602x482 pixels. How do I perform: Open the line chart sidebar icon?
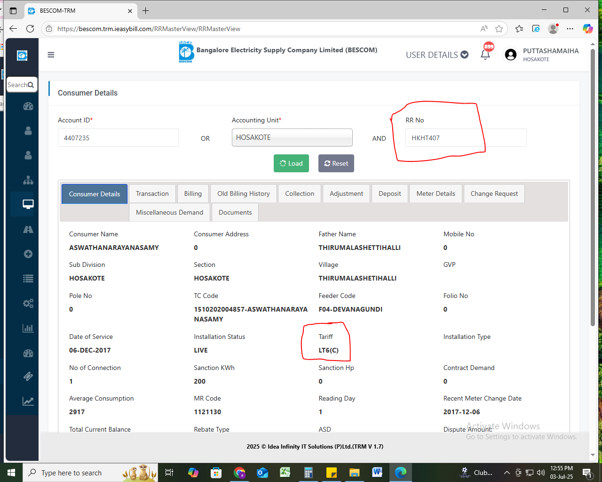tap(28, 401)
